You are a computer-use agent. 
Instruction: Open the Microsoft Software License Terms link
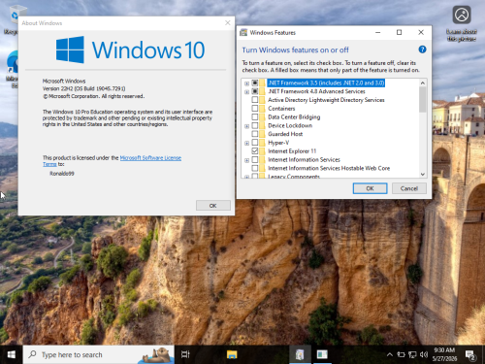150,158
